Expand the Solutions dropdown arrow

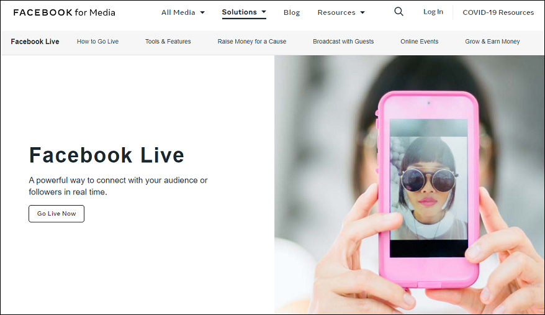pos(264,12)
